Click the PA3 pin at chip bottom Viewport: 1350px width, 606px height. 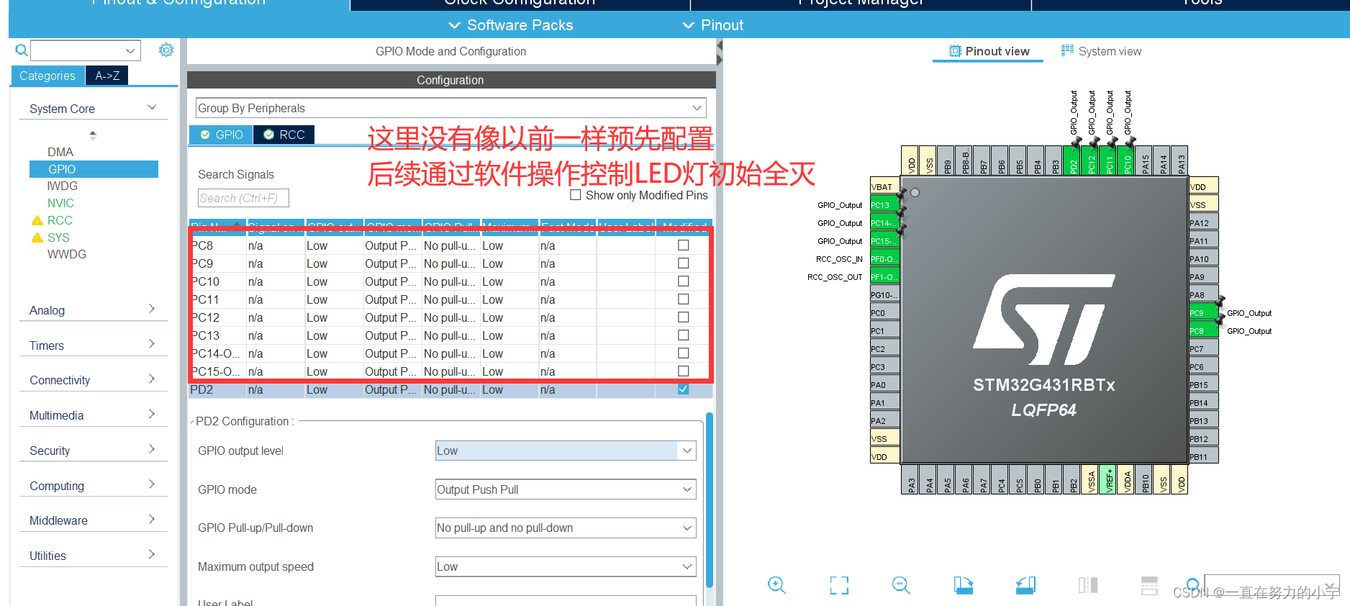(x=910, y=479)
